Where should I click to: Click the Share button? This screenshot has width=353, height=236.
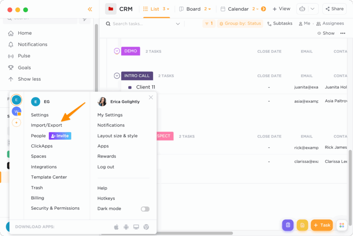pyautogui.click(x=334, y=9)
